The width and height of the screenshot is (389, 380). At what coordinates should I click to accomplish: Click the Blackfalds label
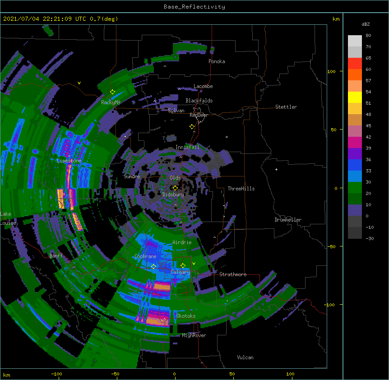[x=199, y=101]
